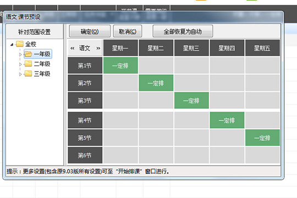Expand the 三年级 tree node

pyautogui.click(x=20, y=74)
